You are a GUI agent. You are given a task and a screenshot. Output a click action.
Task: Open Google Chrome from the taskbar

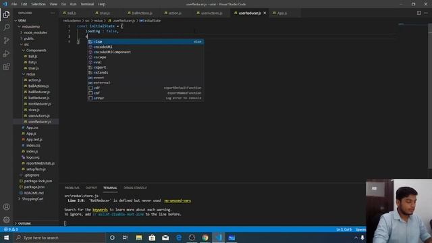click(205, 238)
